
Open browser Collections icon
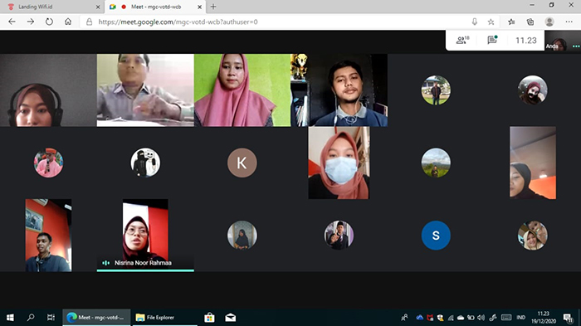coord(530,22)
